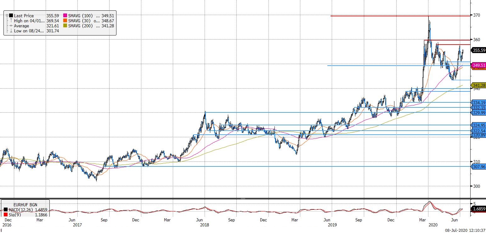The image size is (486, 233).
Task: Click the 2020 year label on time axis
Action: tap(433, 225)
